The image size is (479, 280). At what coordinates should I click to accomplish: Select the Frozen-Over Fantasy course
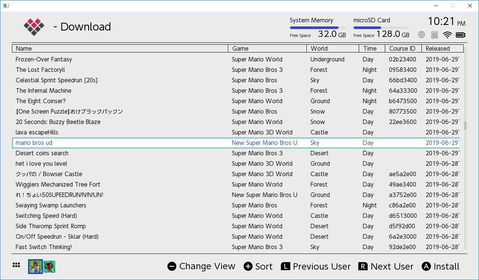pyautogui.click(x=236, y=59)
